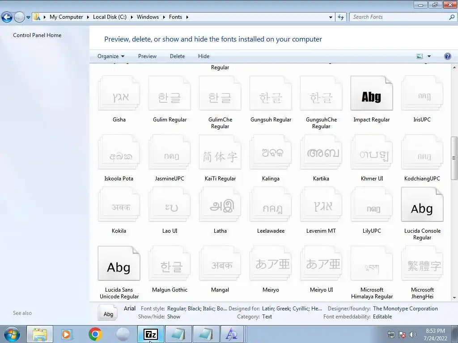
Task: Expand arrow after Fonts breadcrumb
Action: 187,17
